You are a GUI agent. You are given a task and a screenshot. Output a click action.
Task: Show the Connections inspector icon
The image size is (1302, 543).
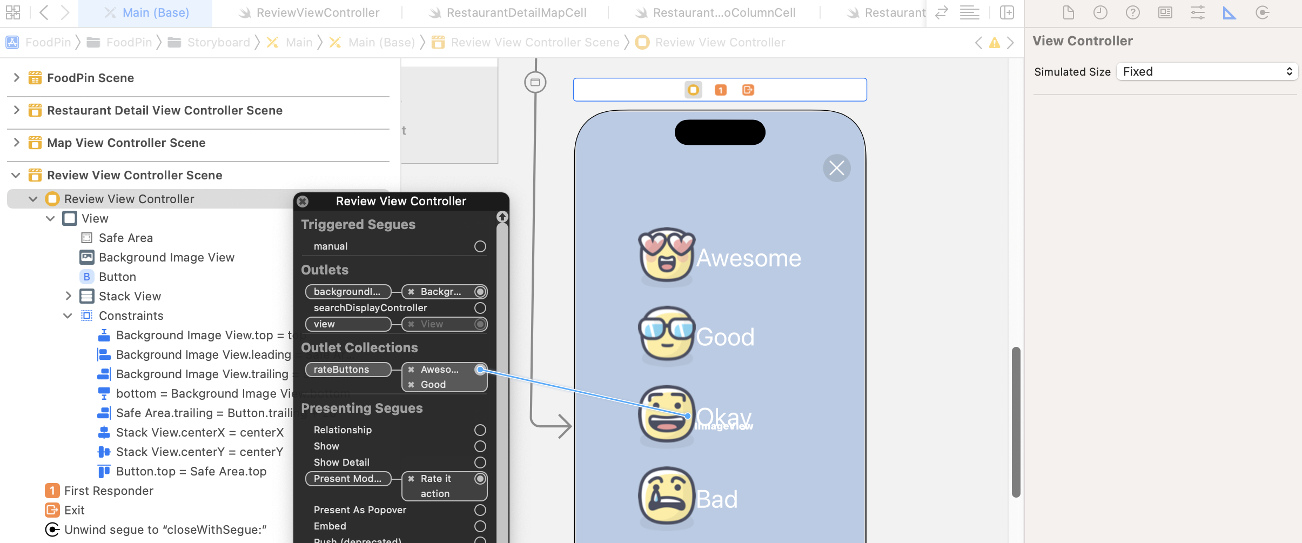[x=1262, y=13]
